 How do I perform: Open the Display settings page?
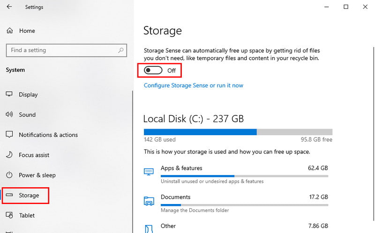tap(28, 95)
